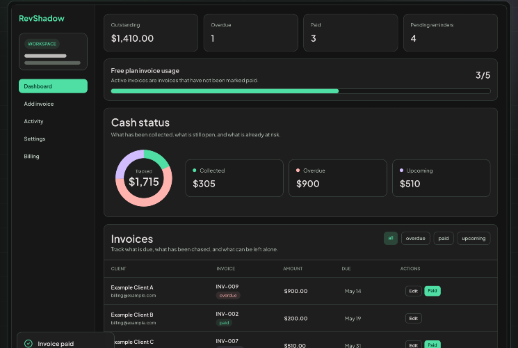Click the purple Upcoming status dot

(x=401, y=171)
